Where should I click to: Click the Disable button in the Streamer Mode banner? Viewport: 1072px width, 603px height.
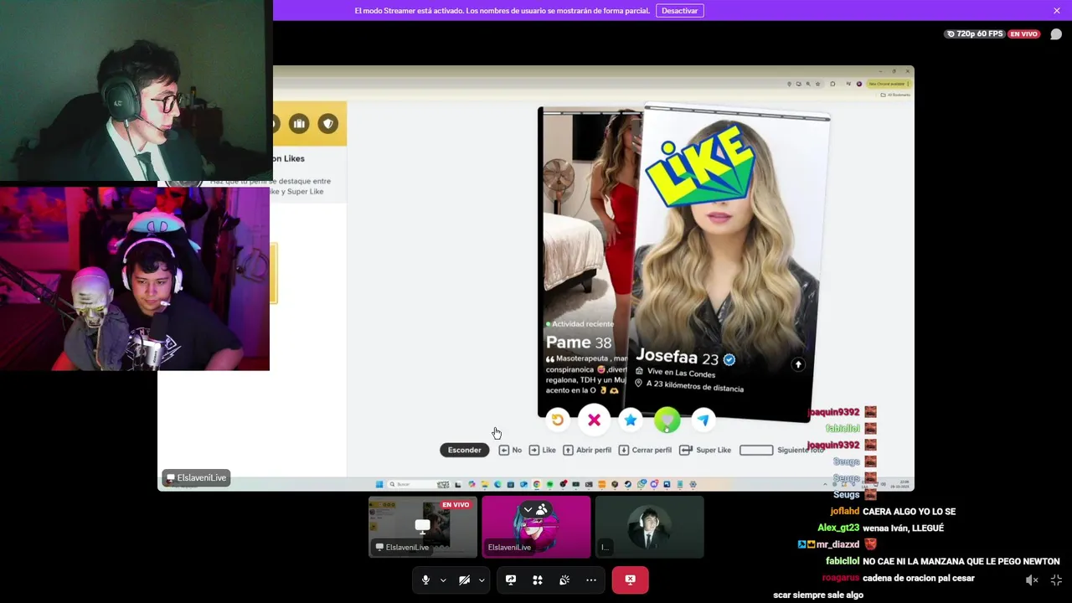click(x=679, y=11)
